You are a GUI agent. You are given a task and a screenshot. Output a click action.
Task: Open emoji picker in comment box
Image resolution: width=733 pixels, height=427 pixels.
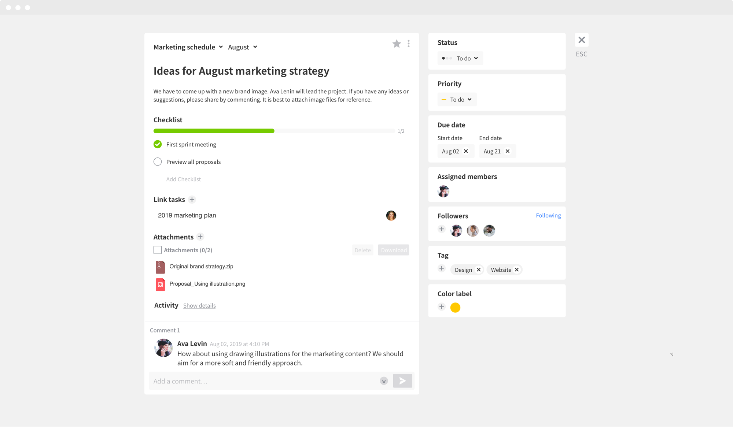[384, 381]
